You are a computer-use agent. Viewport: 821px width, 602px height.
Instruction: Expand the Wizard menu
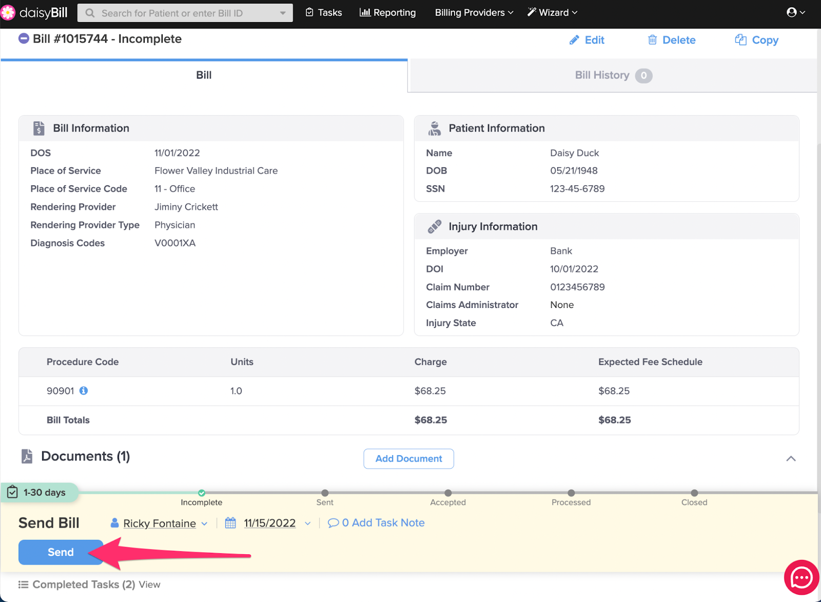pos(553,12)
